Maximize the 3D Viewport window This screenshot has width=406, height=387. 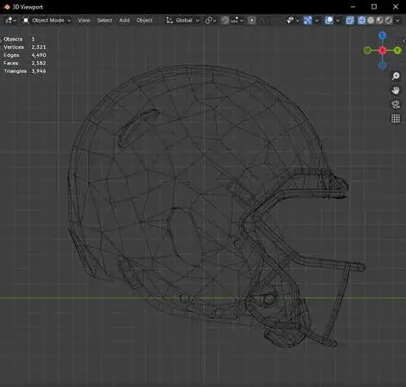click(374, 7)
